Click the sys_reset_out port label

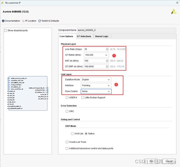[x=42, y=99]
